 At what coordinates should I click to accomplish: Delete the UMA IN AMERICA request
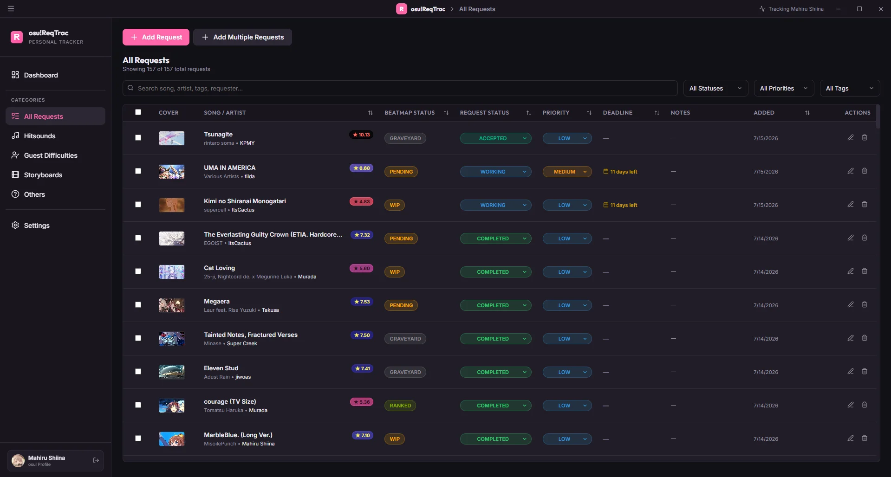click(x=865, y=171)
